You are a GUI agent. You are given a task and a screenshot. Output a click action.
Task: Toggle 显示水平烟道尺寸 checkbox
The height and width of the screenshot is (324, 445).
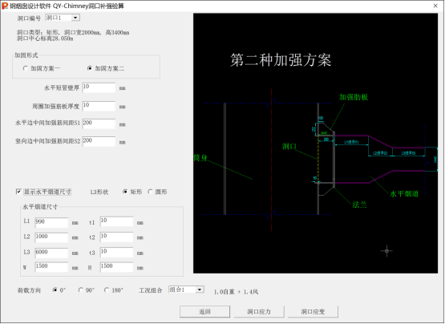(x=18, y=192)
